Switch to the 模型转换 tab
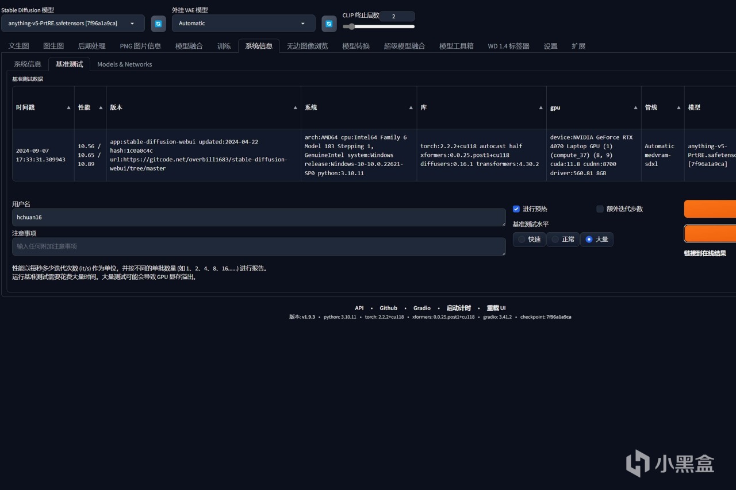This screenshot has height=490, width=736. 356,46
